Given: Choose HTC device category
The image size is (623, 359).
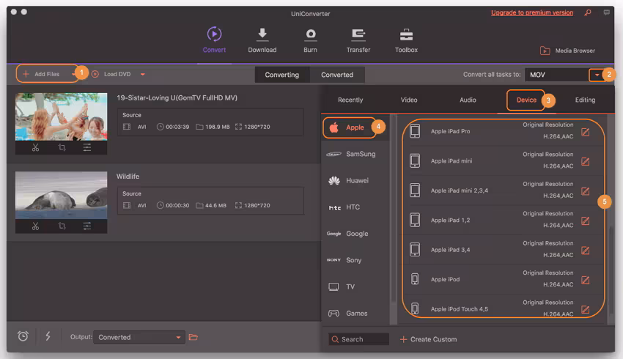Looking at the screenshot, I should tap(355, 207).
